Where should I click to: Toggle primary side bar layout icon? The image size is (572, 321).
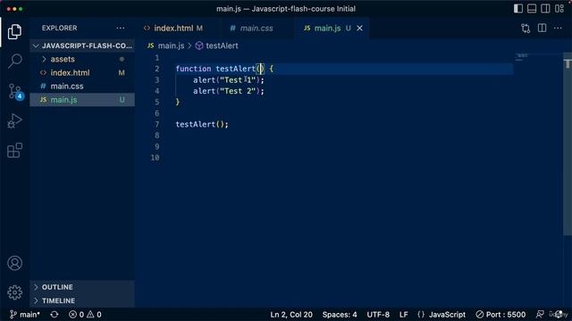(518, 8)
